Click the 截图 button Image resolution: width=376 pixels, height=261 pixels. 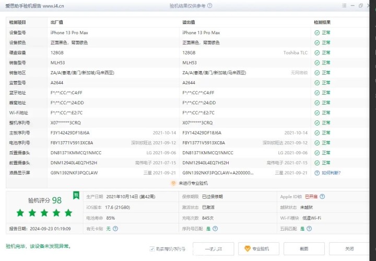pyautogui.click(x=304, y=249)
